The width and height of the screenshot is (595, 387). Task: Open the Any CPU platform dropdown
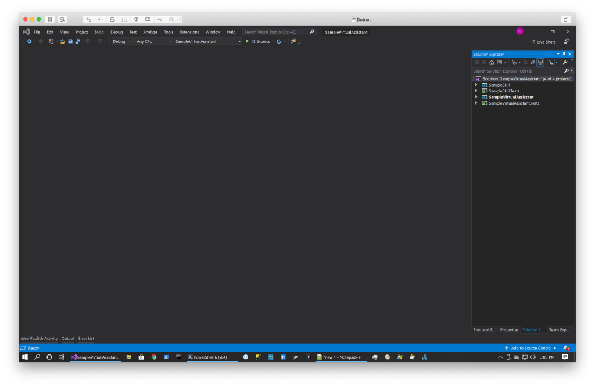pyautogui.click(x=153, y=41)
